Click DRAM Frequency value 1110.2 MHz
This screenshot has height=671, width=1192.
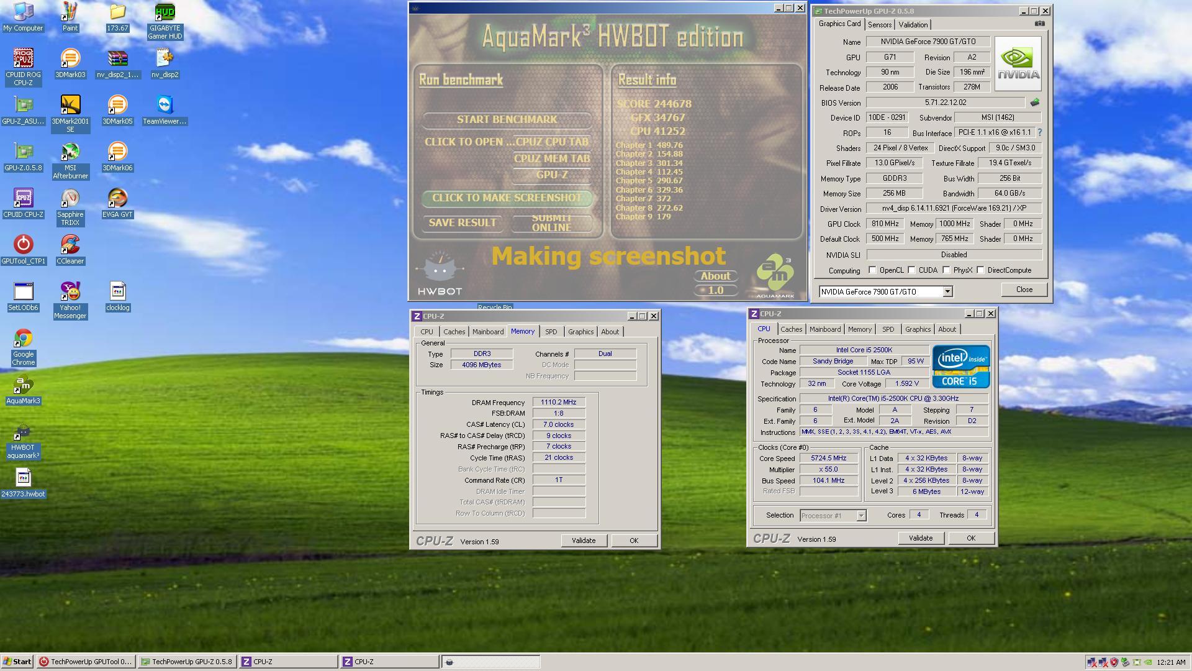tap(559, 402)
